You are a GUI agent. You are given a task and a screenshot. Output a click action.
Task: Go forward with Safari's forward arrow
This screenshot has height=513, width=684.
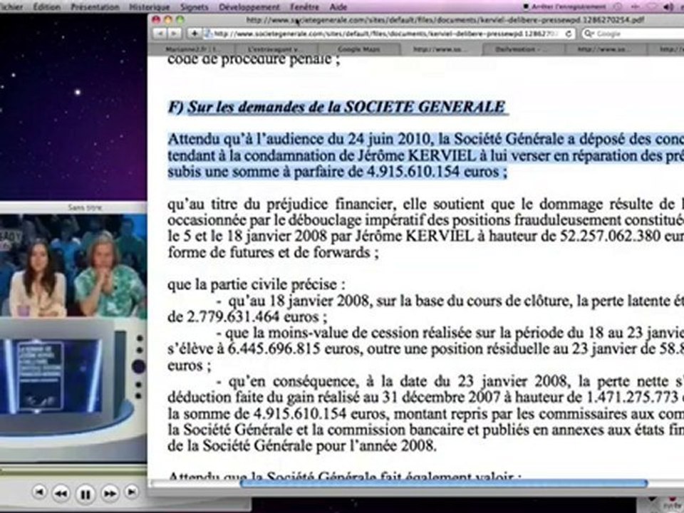pyautogui.click(x=175, y=33)
